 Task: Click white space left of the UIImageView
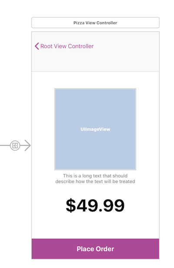[43, 129]
